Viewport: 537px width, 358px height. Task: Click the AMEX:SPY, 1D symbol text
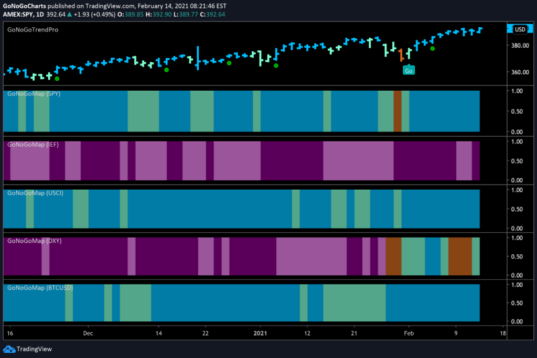23,14
